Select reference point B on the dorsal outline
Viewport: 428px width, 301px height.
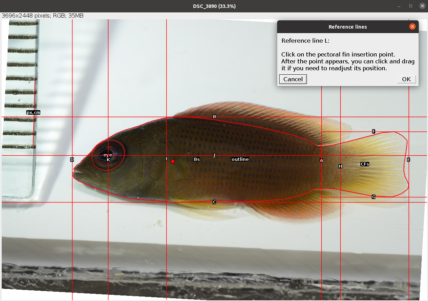coord(214,117)
